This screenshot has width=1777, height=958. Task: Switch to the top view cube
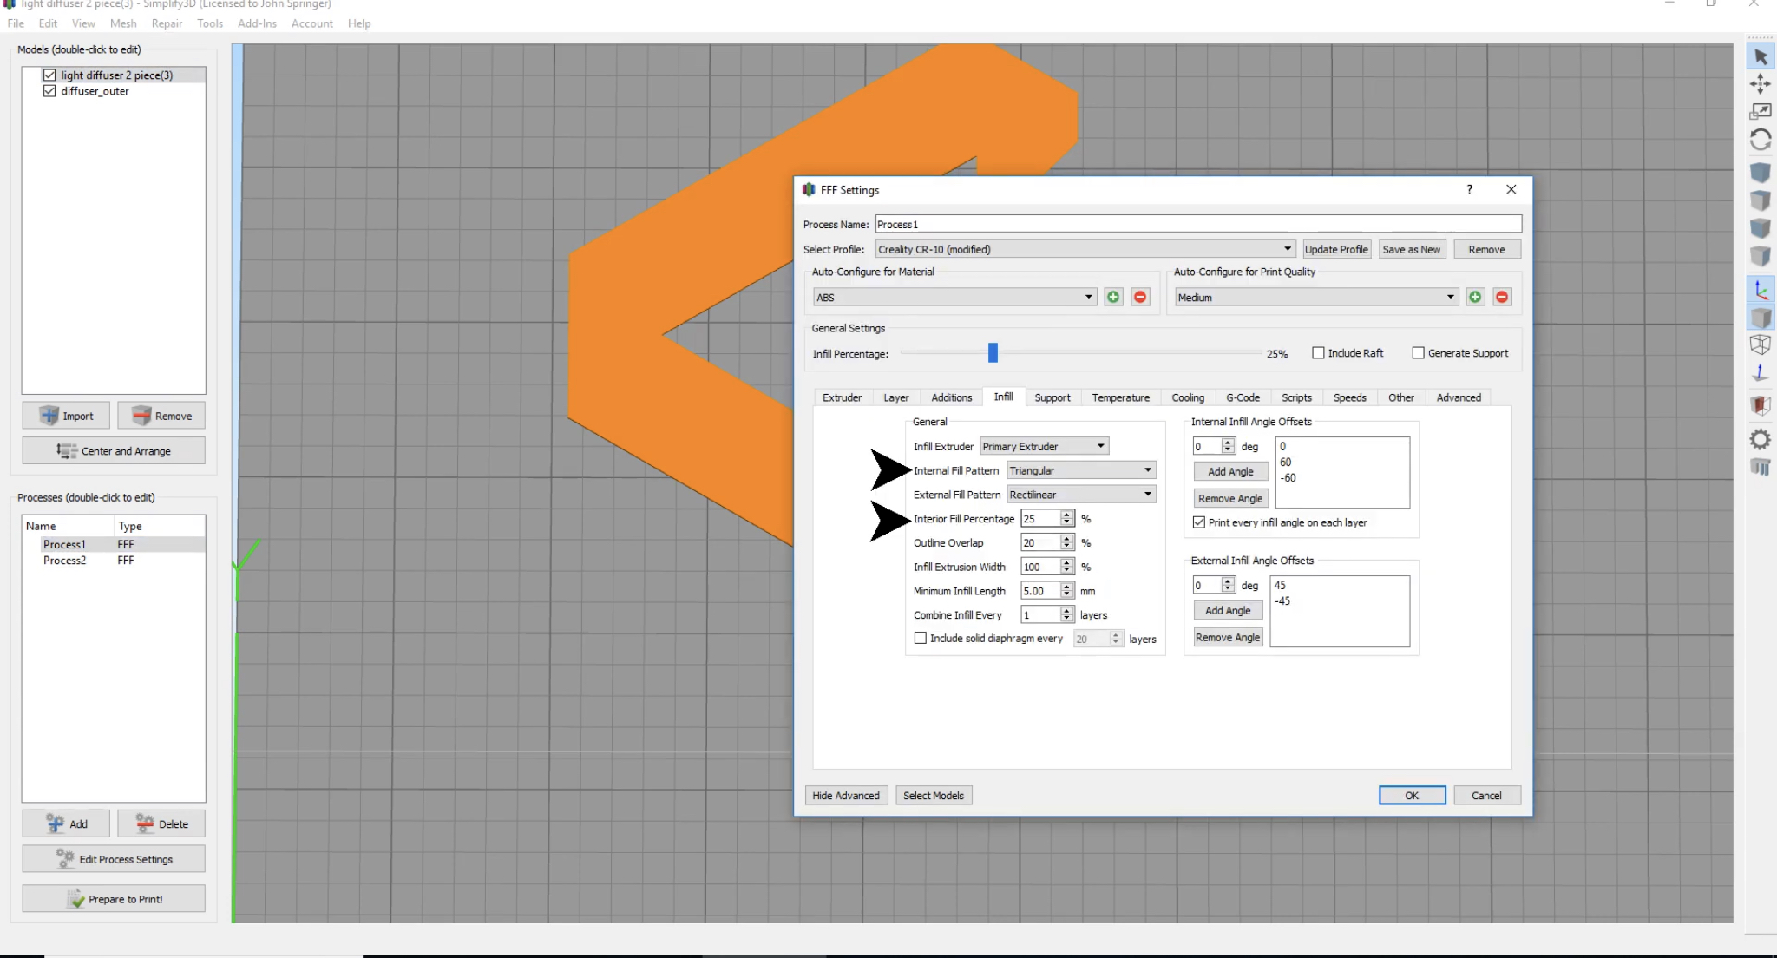pos(1760,200)
